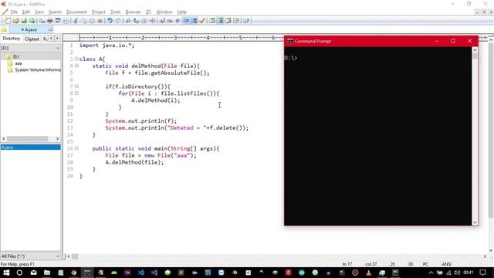
Task: Open the Windows Start menu
Action: coord(6,273)
